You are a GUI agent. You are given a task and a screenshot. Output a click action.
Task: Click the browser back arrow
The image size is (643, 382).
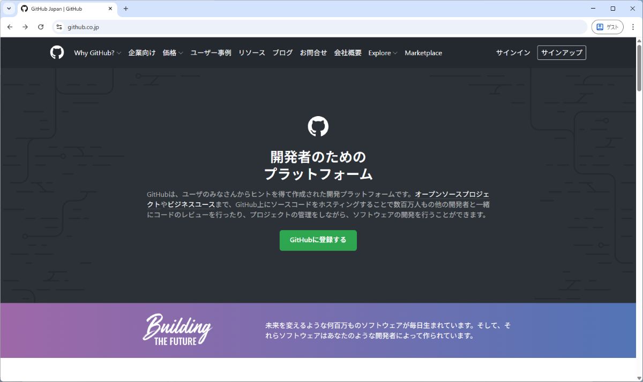[10, 27]
